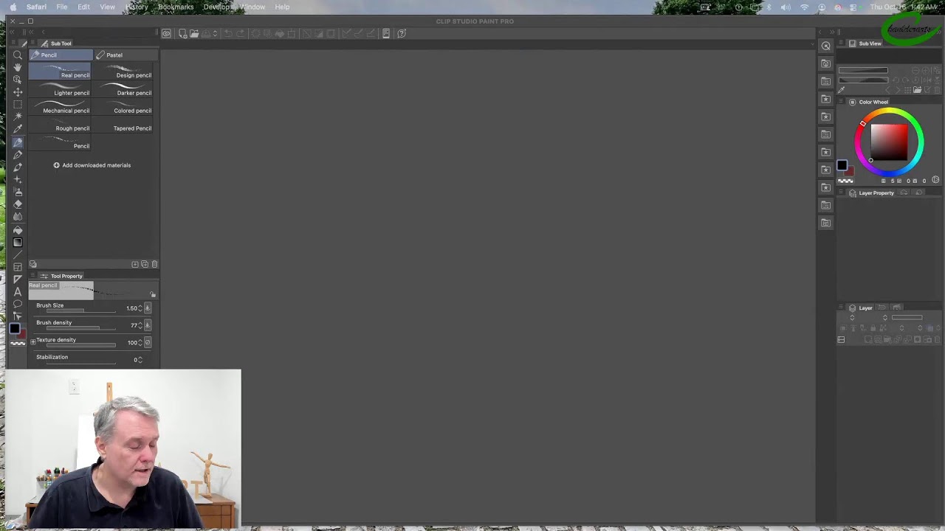This screenshot has height=531, width=945.
Task: Select the black main color swatch
Action: tap(15, 329)
